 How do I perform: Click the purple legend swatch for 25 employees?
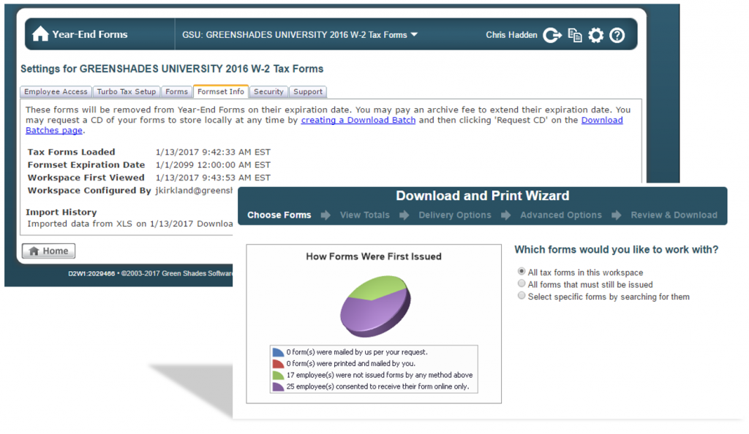tap(278, 387)
